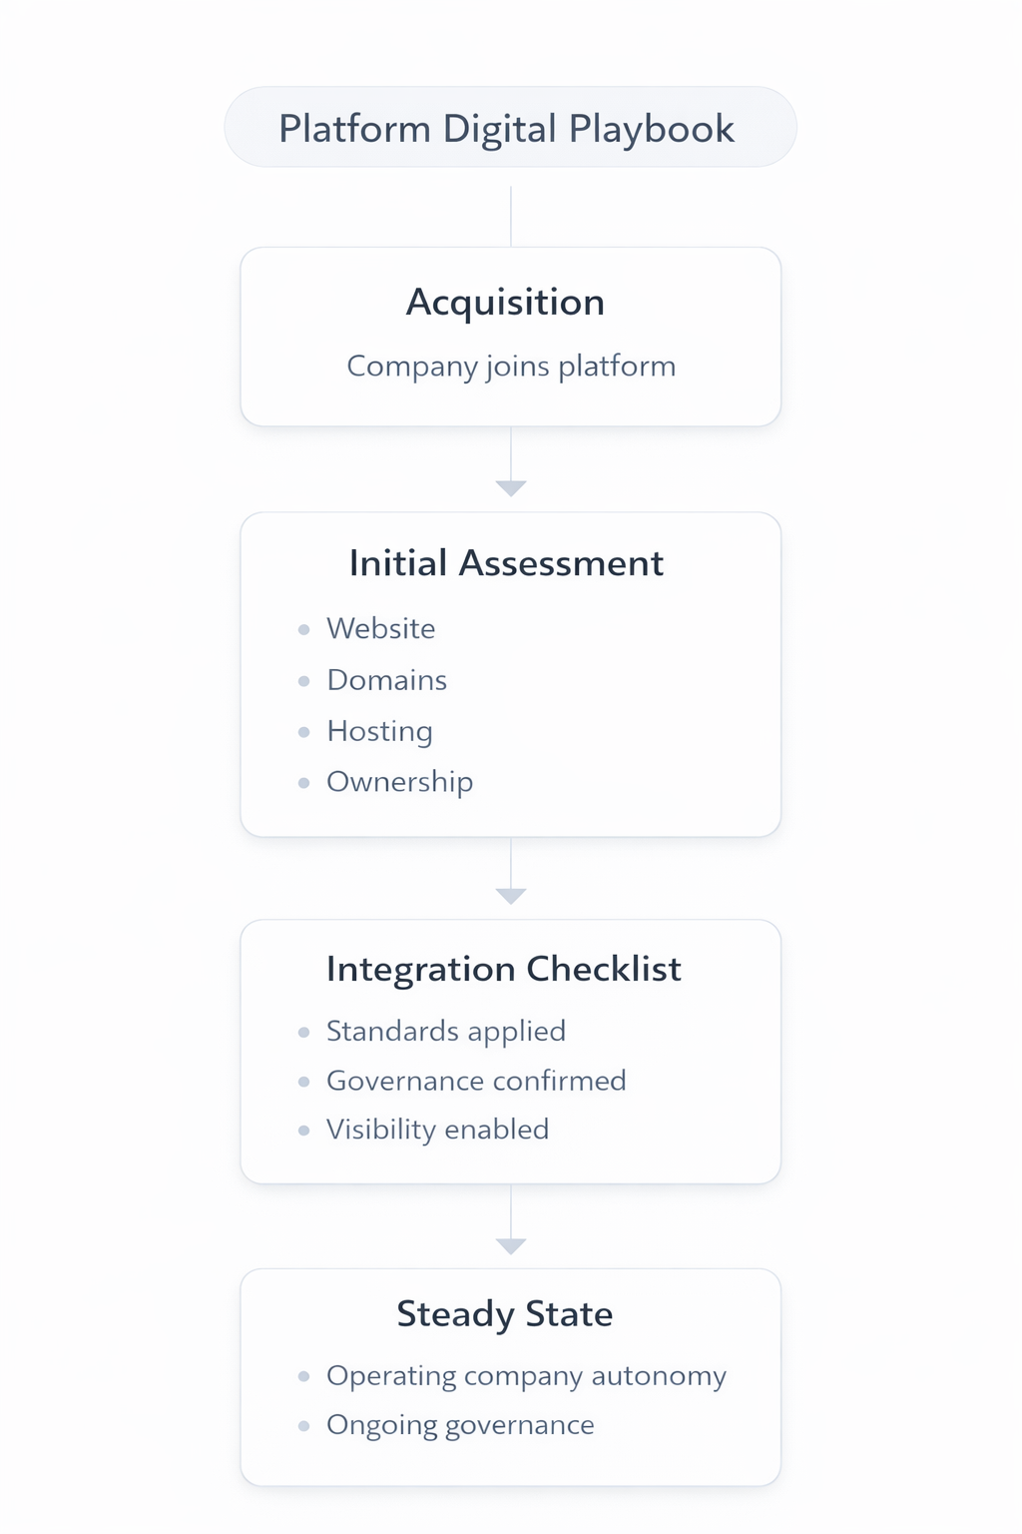Screen dimensions: 1022x1534
Task: Select the Domains list item
Action: click(x=387, y=680)
